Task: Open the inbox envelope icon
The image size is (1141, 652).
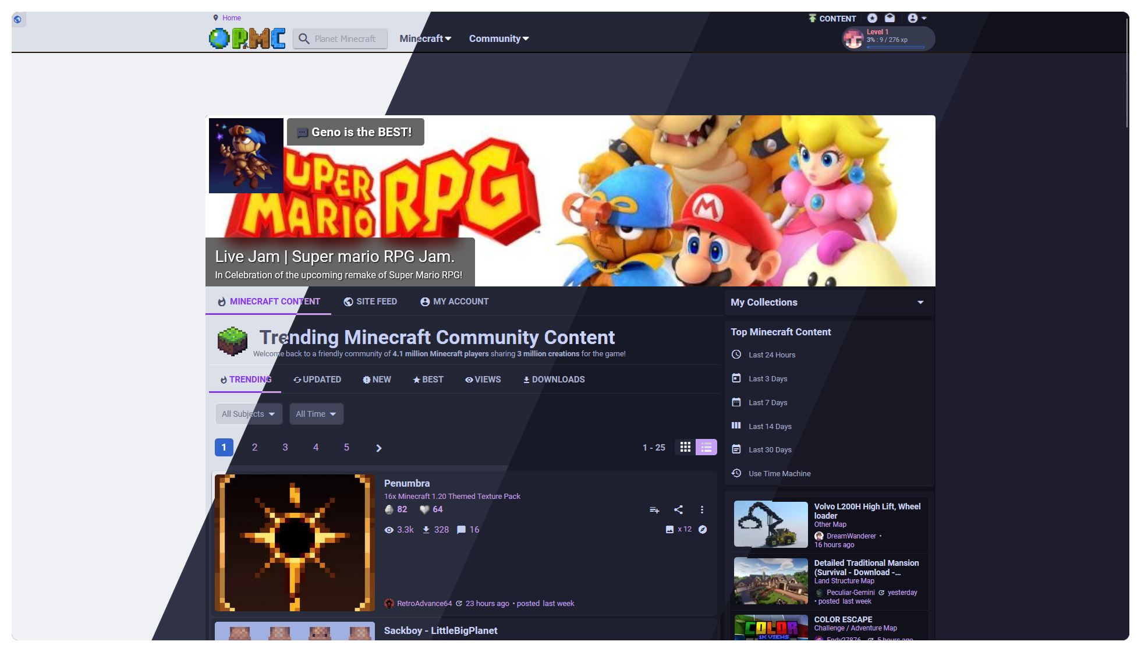Action: coord(890,18)
